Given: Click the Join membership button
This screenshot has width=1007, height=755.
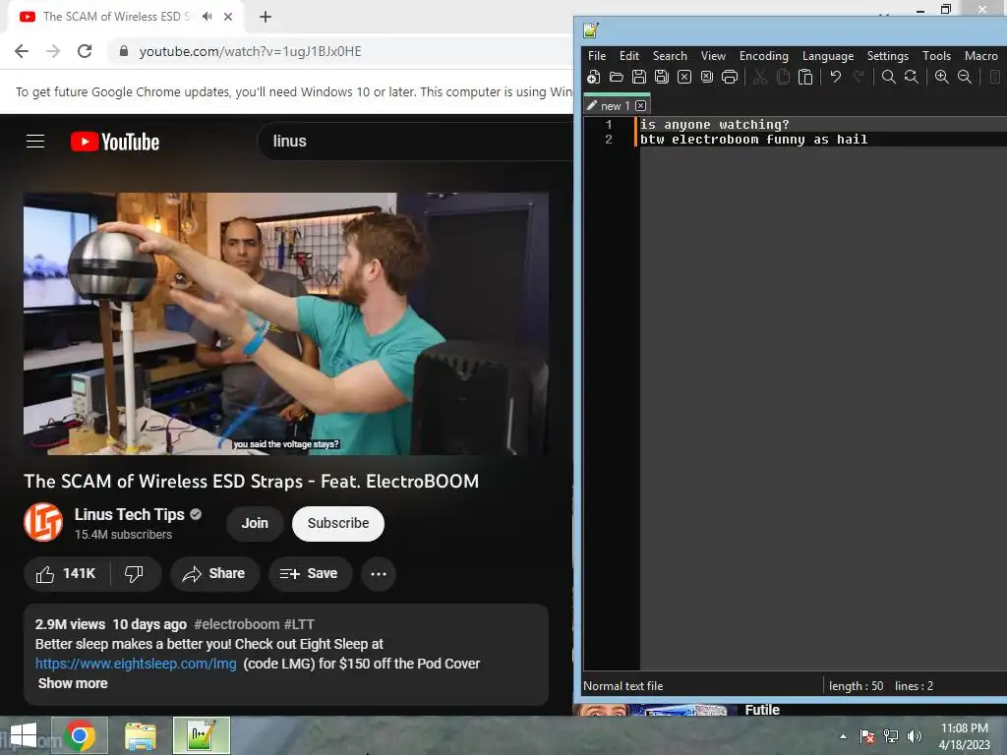Looking at the screenshot, I should pyautogui.click(x=255, y=523).
